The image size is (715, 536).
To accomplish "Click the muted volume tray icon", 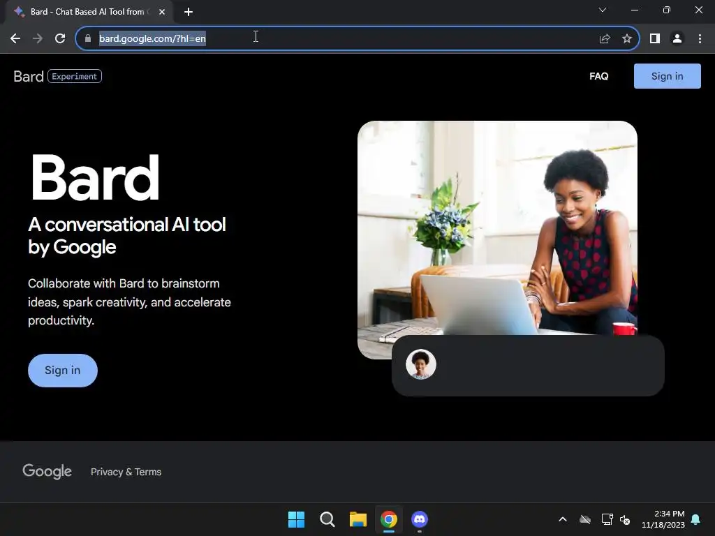I will tap(625, 519).
